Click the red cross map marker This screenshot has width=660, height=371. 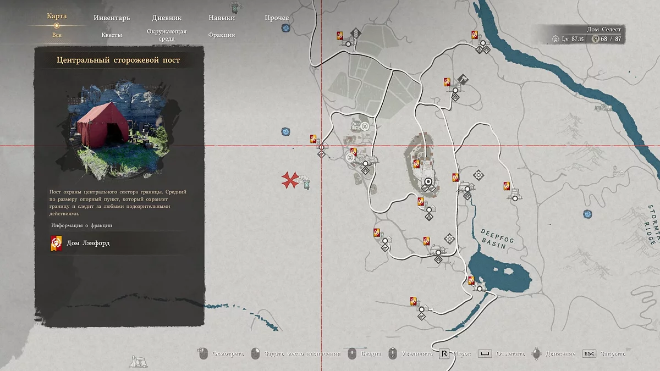[x=289, y=180]
